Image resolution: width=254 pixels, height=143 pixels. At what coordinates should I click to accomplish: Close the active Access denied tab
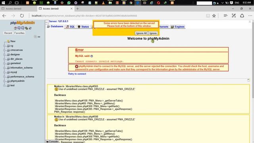point(71,9)
